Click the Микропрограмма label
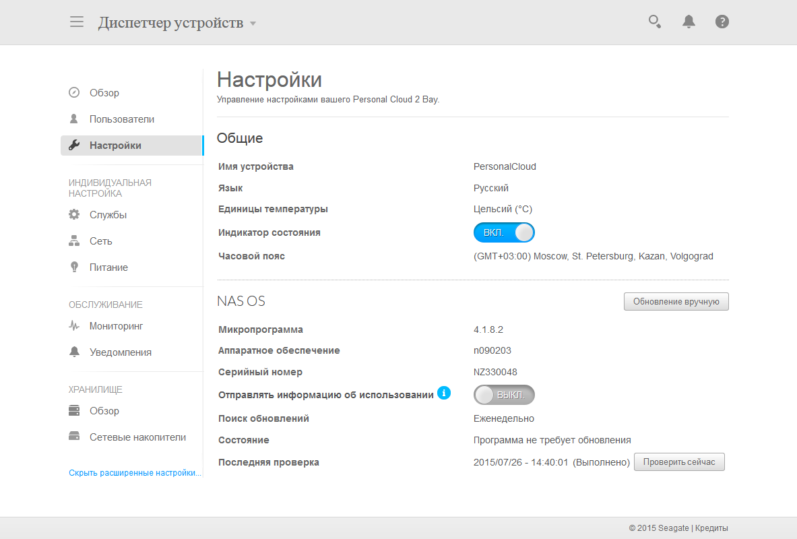Image resolution: width=797 pixels, height=539 pixels. coord(260,329)
